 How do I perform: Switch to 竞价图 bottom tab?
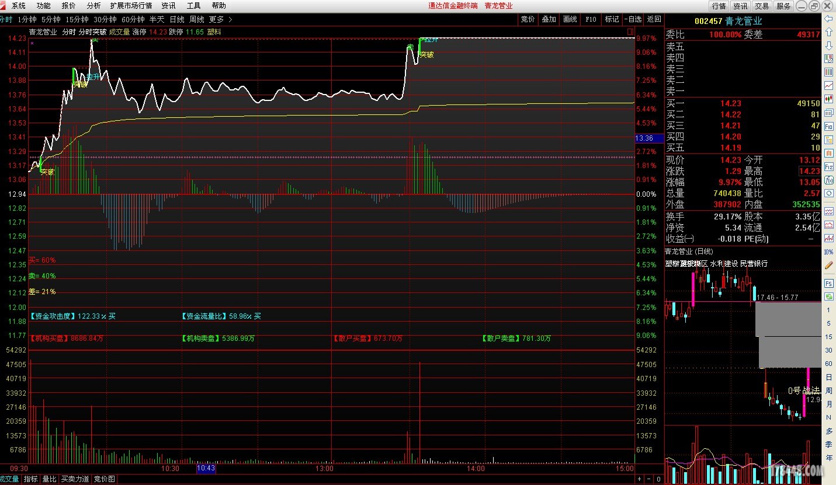pyautogui.click(x=105, y=479)
